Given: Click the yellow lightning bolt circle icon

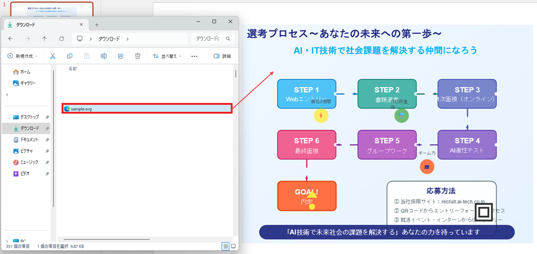Looking at the screenshot, I should pyautogui.click(x=321, y=115).
